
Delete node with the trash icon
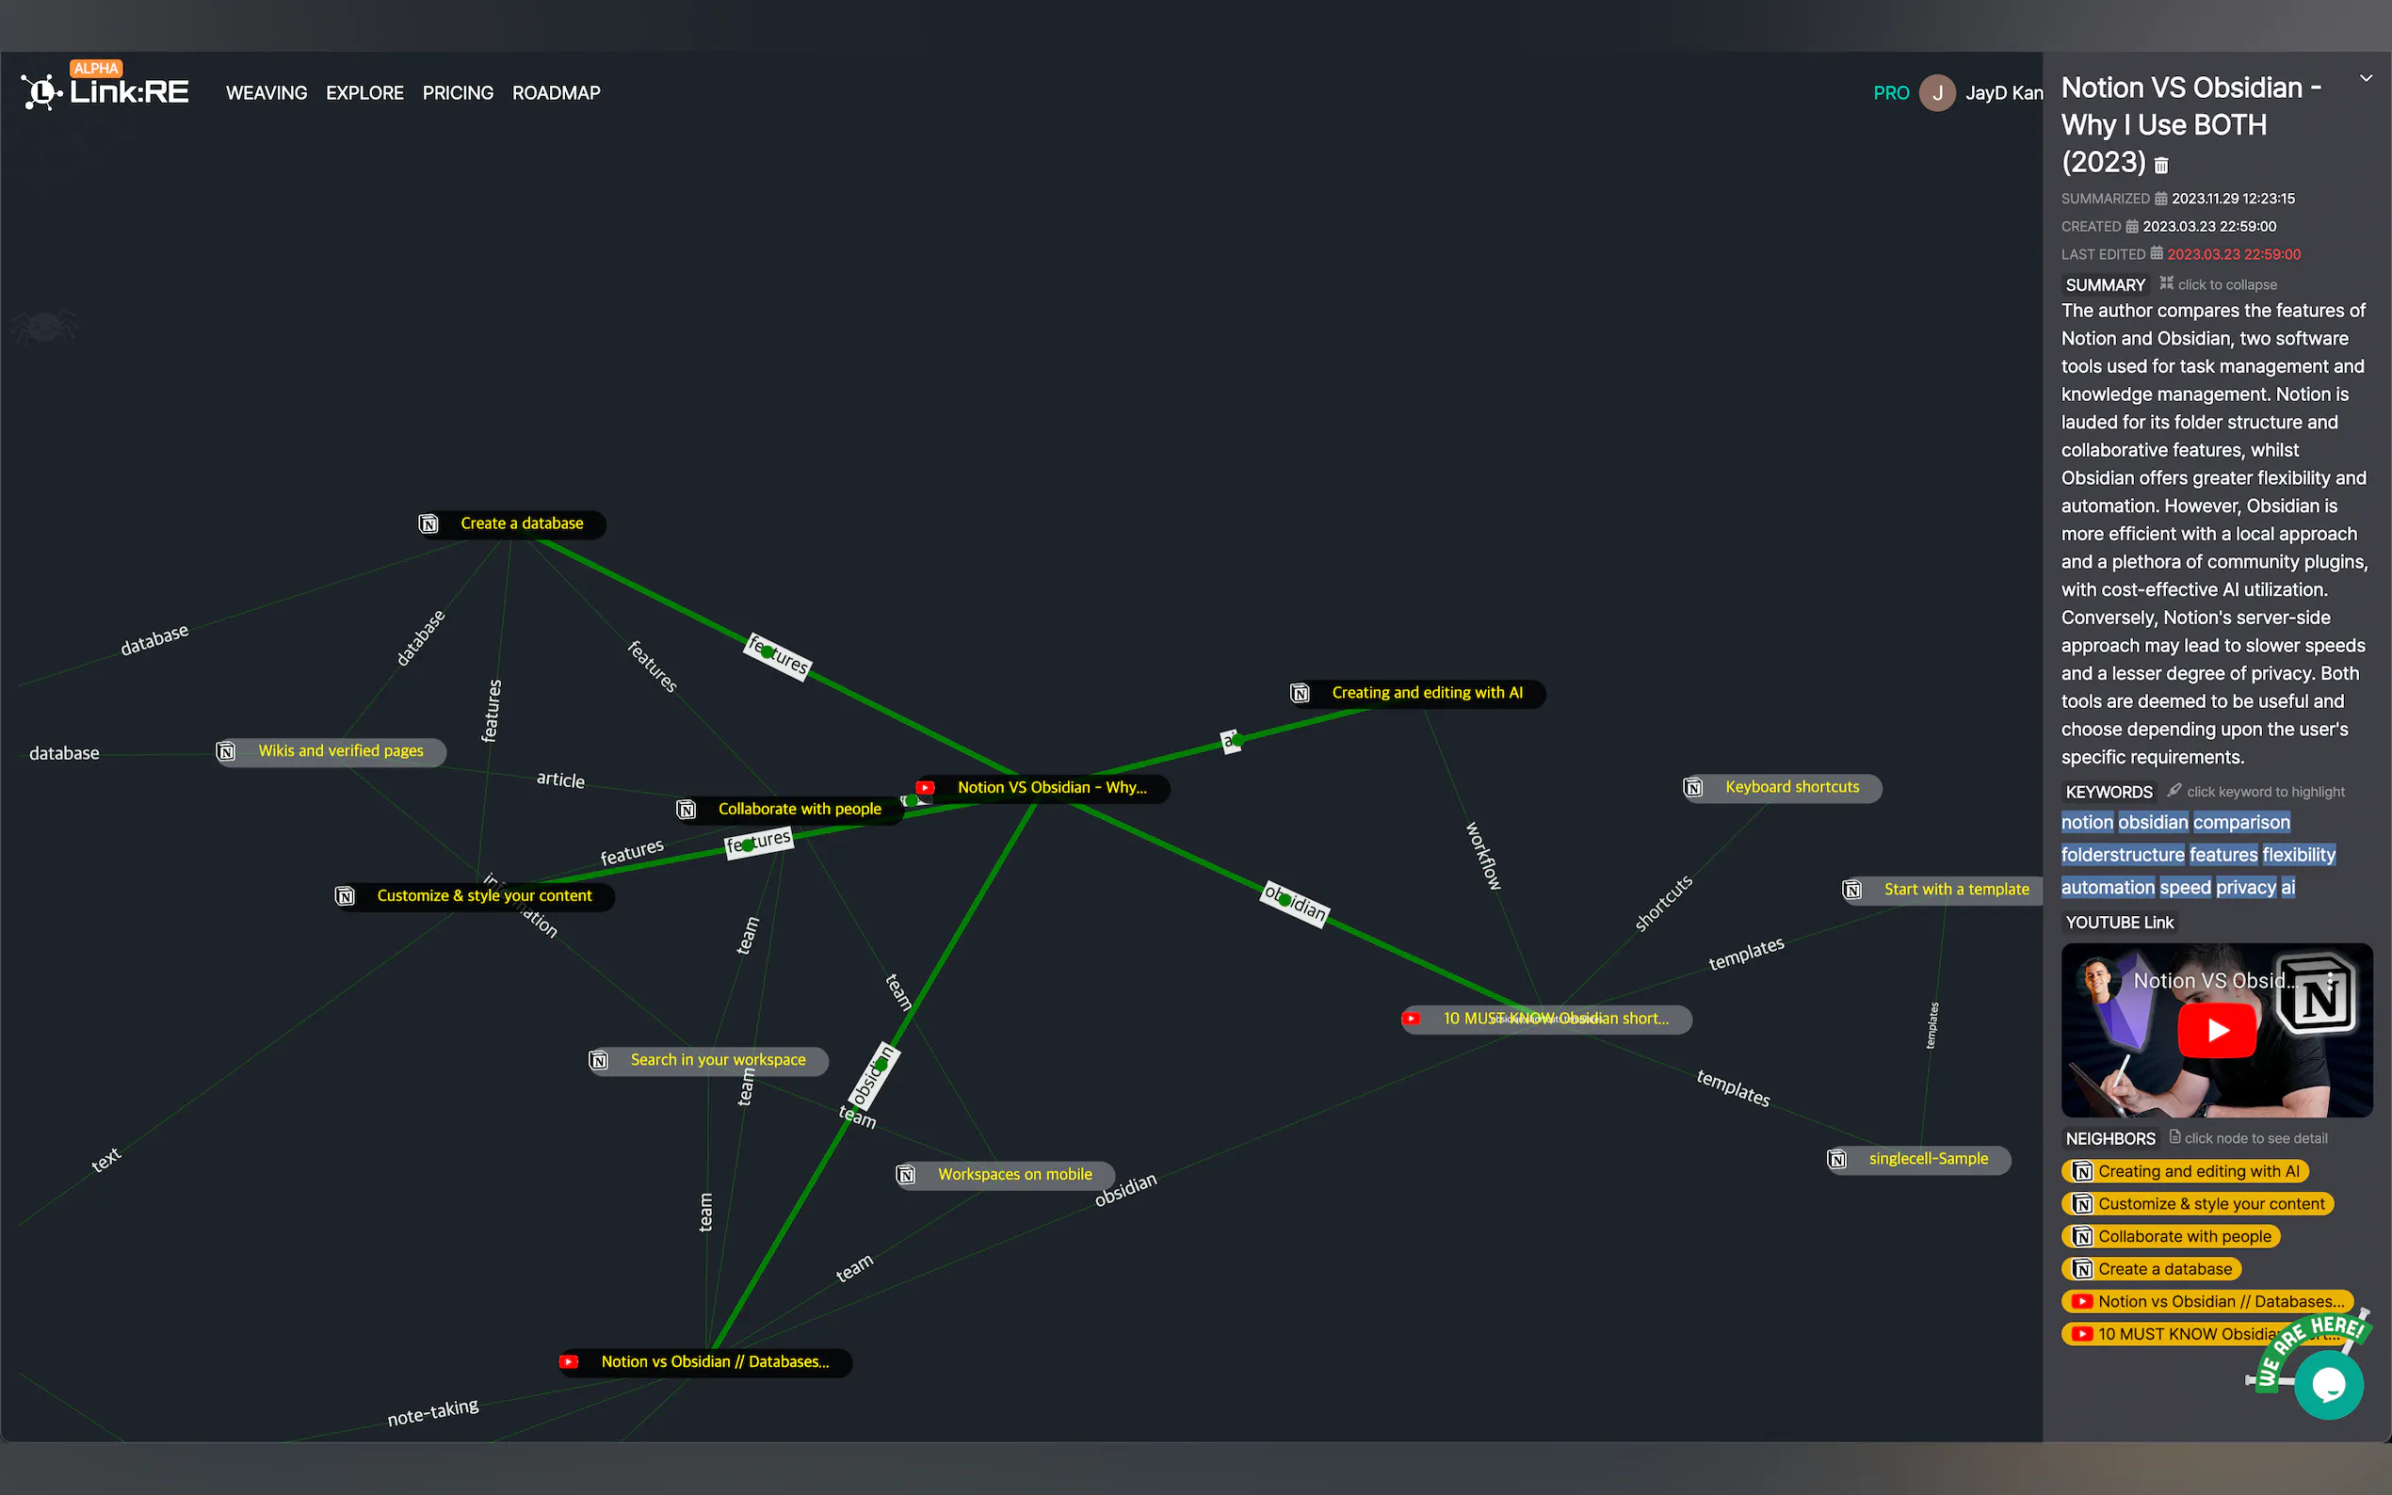click(x=2160, y=165)
